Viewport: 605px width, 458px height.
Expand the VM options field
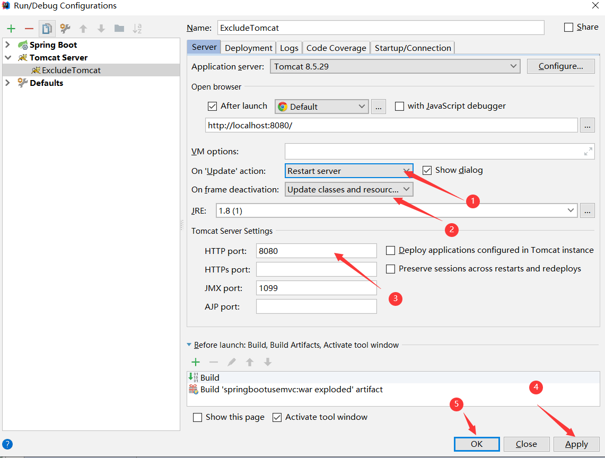(x=588, y=152)
